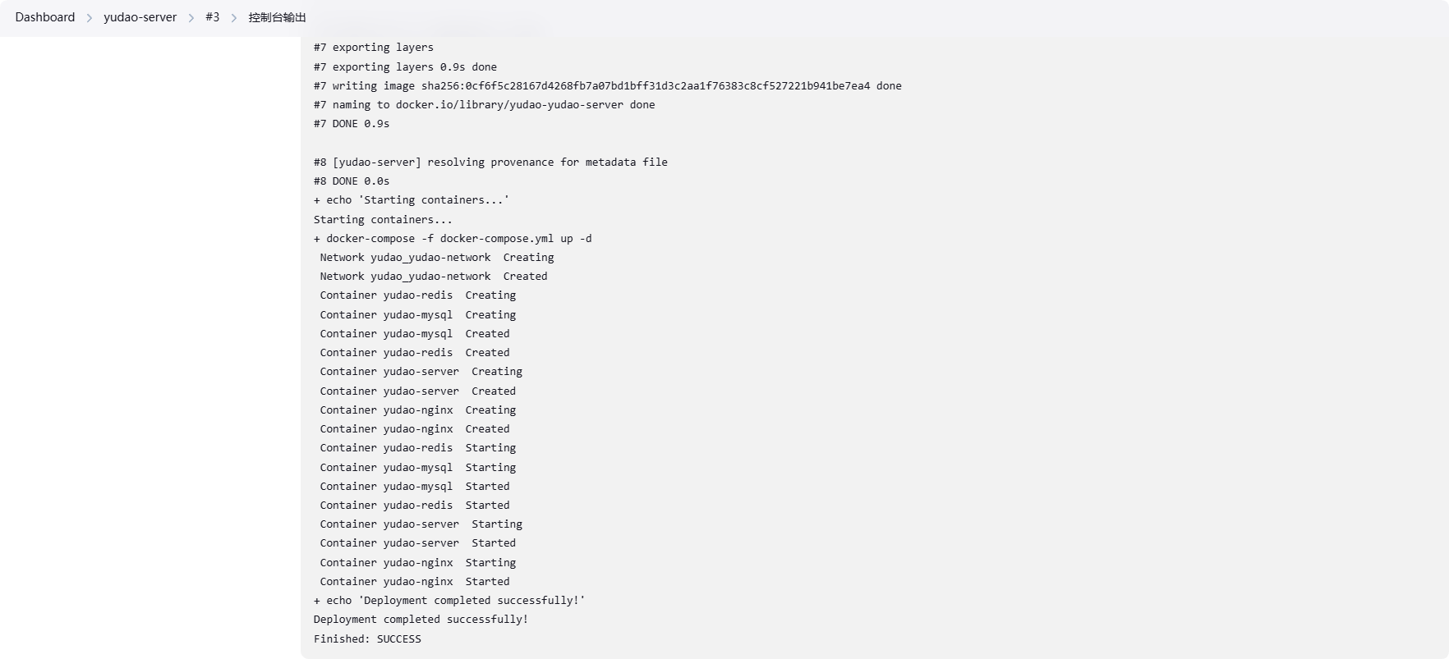1449x659 pixels.
Task: Expand chevron after yudao-server breadcrumb
Action: [x=191, y=18]
